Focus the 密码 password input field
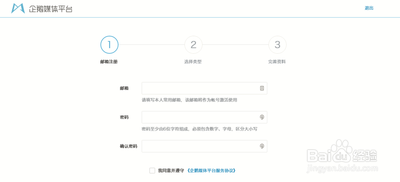The height and width of the screenshot is (182, 400). point(200,117)
